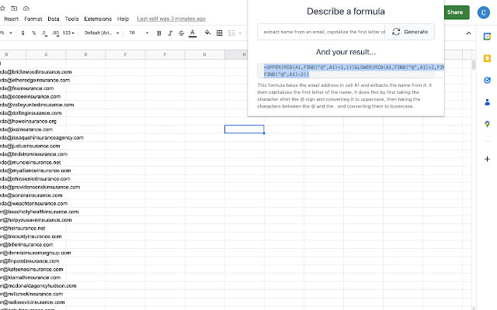Open Google Tasks side panel icon

click(x=487, y=80)
